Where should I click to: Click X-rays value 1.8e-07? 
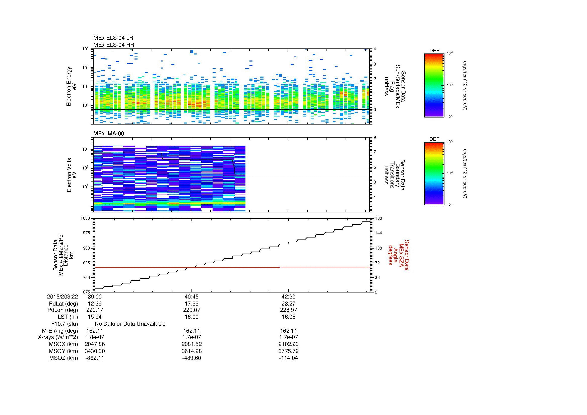click(x=95, y=337)
